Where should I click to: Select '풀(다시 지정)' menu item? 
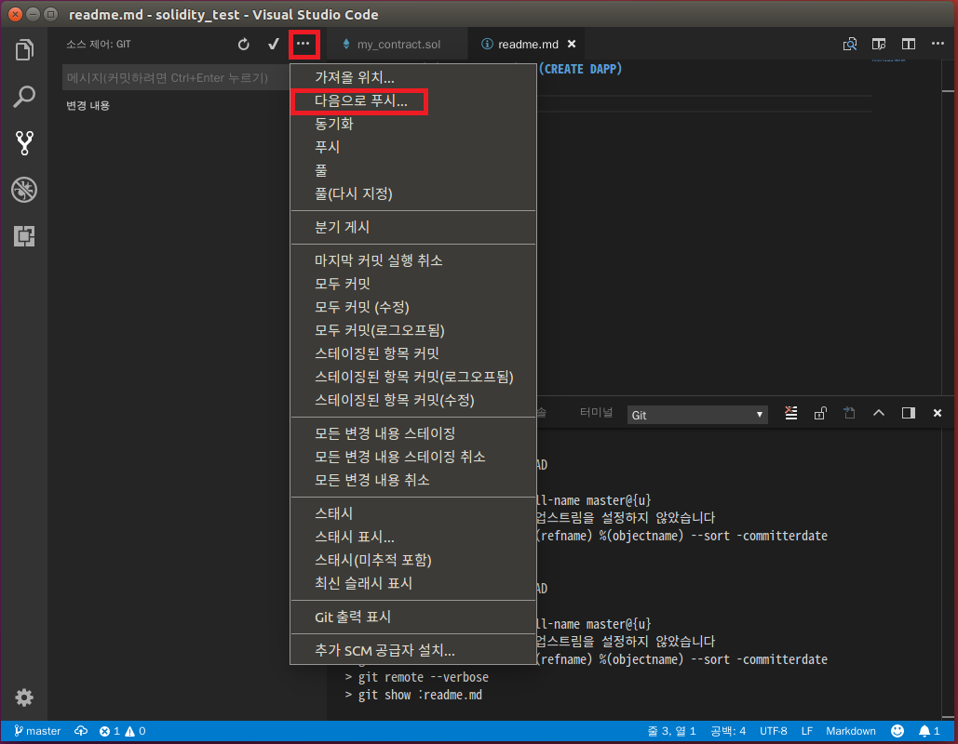tap(413, 193)
